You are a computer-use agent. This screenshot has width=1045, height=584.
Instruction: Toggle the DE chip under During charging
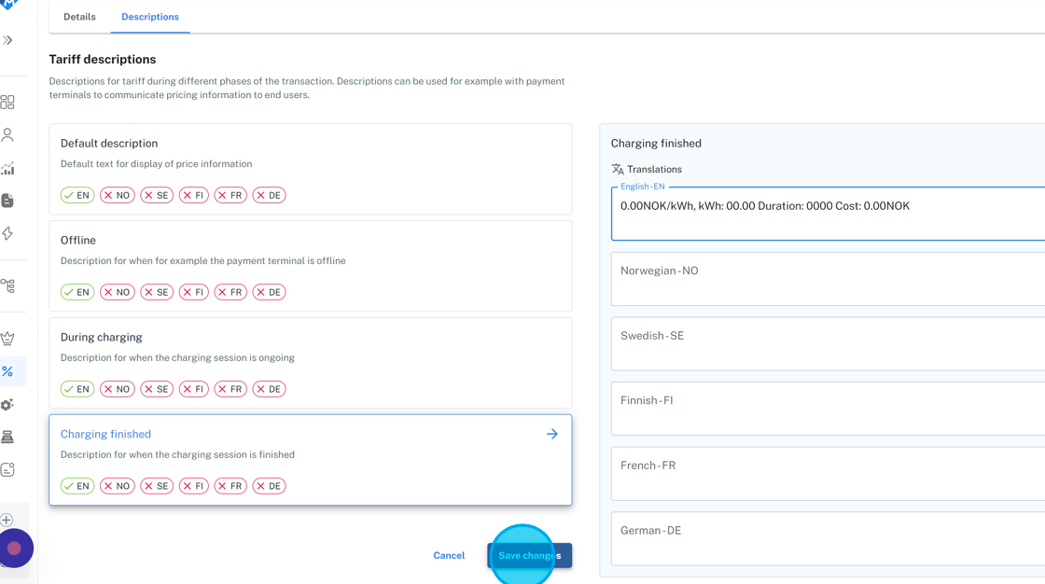click(269, 389)
